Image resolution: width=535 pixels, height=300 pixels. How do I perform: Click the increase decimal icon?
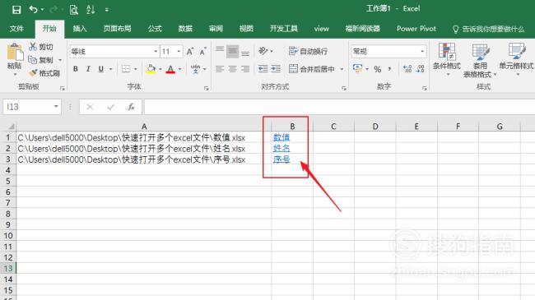[x=407, y=69]
